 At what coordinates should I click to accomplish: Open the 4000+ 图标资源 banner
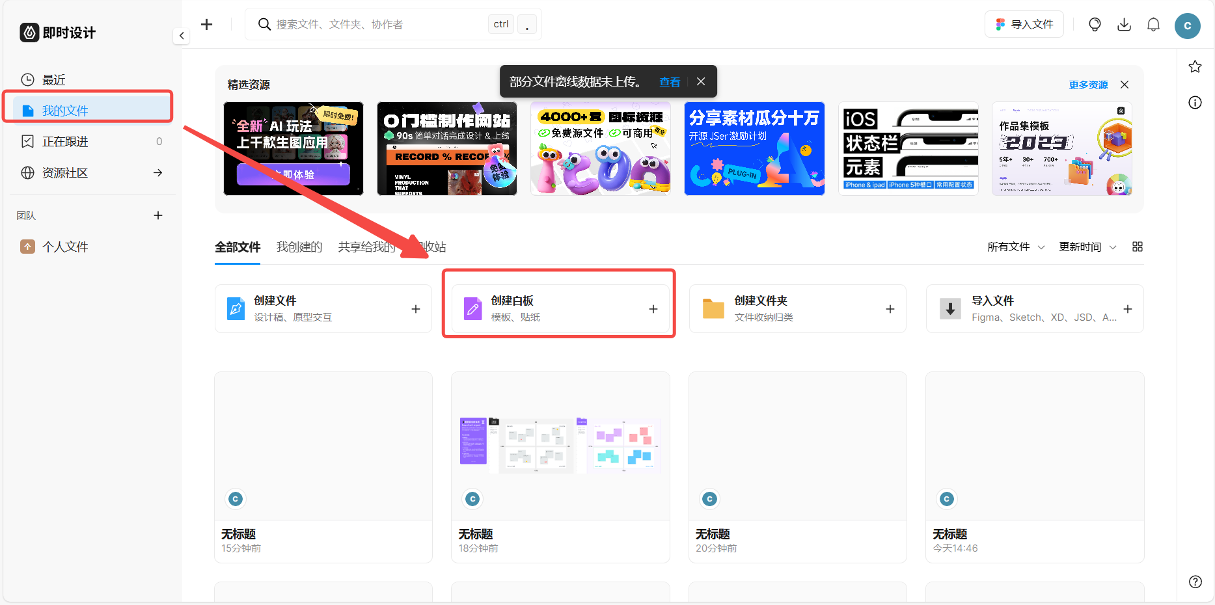click(x=601, y=148)
